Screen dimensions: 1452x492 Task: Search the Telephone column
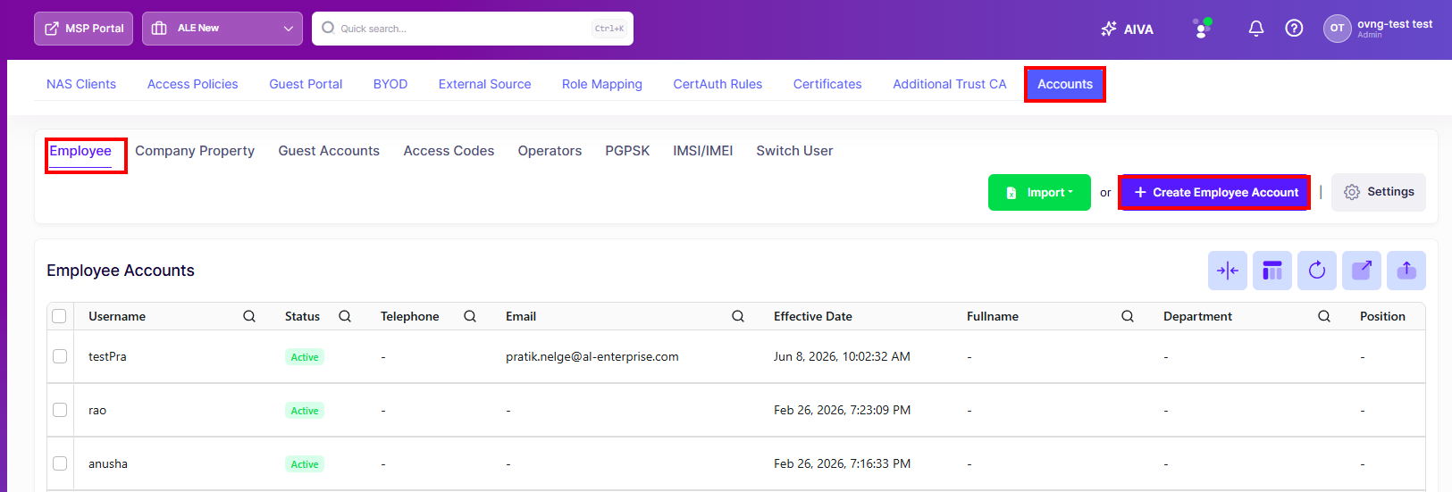click(x=470, y=316)
